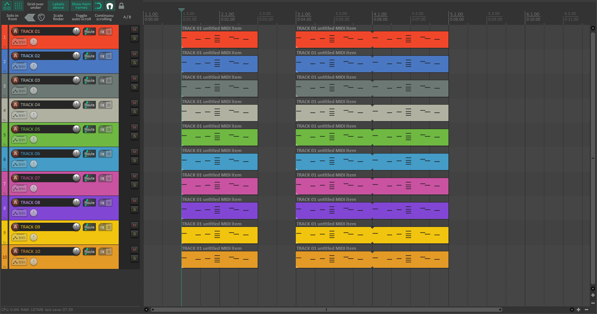
Task: Open the trim automation mode on TRACK 03
Action: point(19,91)
